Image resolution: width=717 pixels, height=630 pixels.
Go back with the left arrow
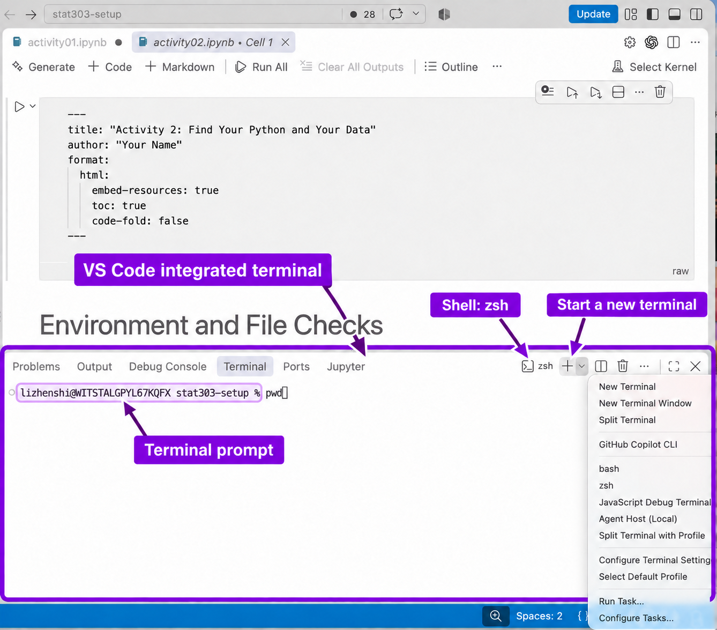pos(10,14)
